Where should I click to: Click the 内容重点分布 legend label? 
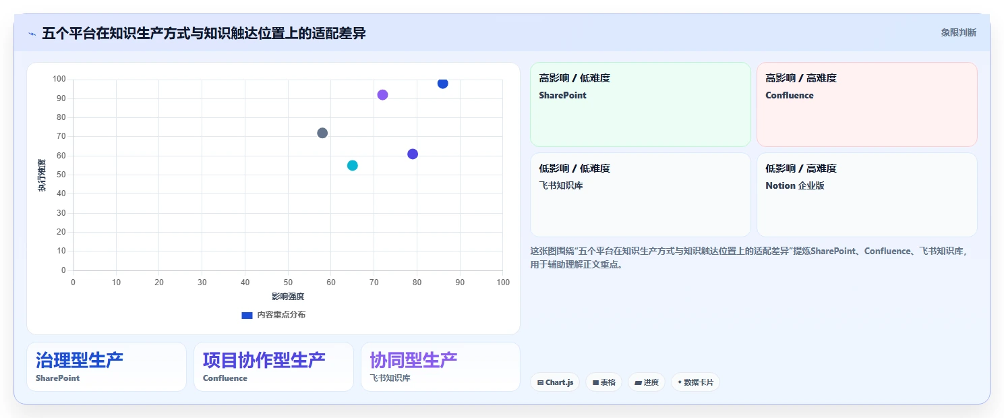click(281, 316)
